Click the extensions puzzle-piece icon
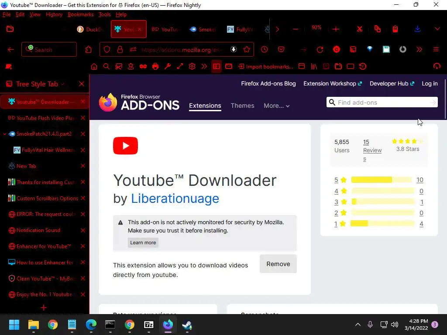Viewport: 447px width, 335px height. tap(88, 50)
